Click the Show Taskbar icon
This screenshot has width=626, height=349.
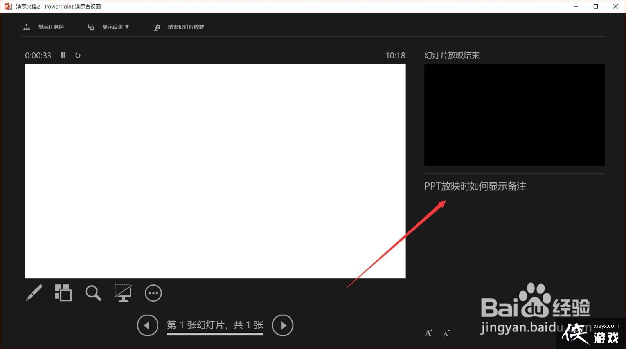27,27
